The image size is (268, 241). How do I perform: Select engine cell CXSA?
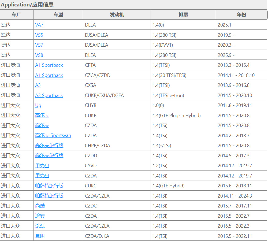[117, 85]
